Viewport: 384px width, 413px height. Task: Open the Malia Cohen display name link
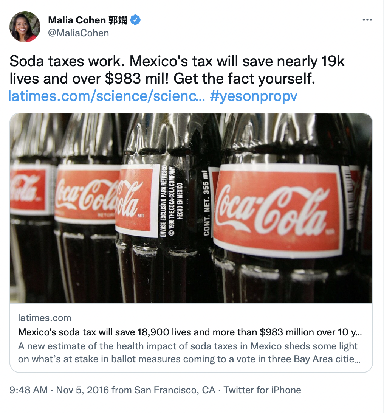[x=77, y=20]
